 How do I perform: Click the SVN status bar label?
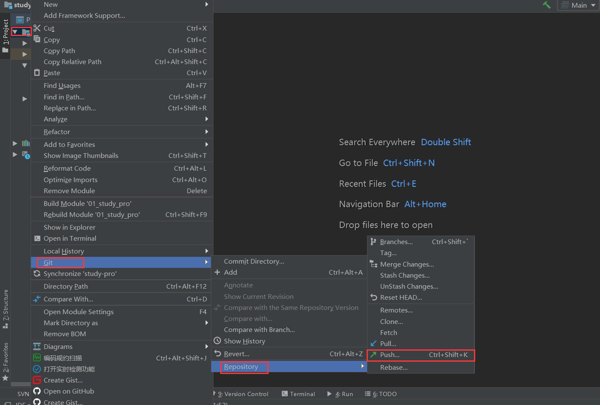point(23,394)
